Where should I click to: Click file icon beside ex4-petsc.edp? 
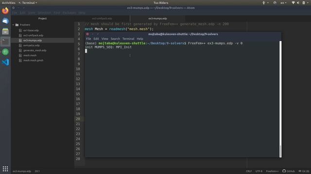point(20,45)
